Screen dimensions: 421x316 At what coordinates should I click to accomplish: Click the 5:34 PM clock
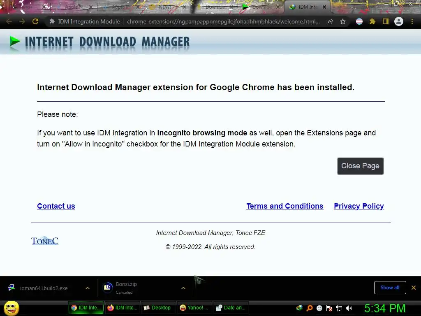(385, 308)
